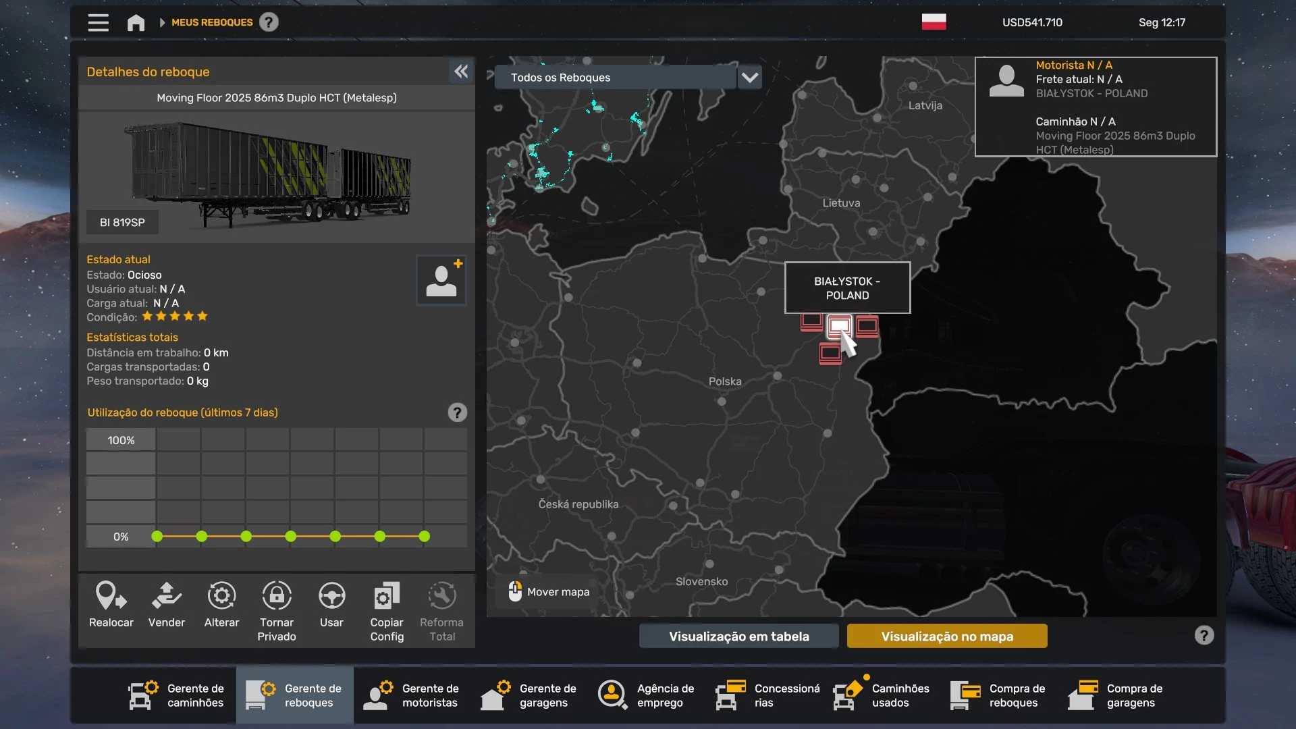
Task: Open the Todos os Reboques dropdown
Action: click(x=749, y=78)
